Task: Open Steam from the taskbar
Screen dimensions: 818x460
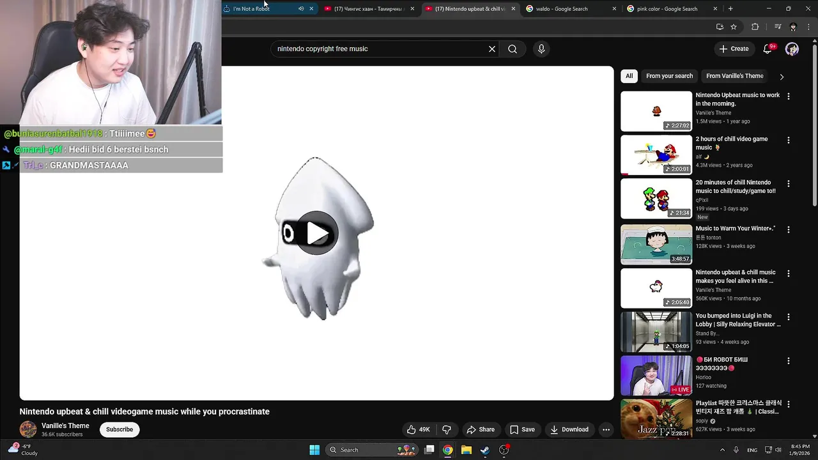Action: click(x=485, y=450)
